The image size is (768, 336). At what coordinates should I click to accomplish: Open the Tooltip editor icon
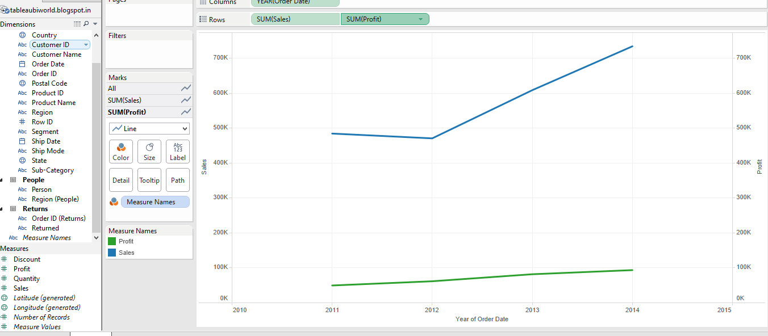(149, 180)
